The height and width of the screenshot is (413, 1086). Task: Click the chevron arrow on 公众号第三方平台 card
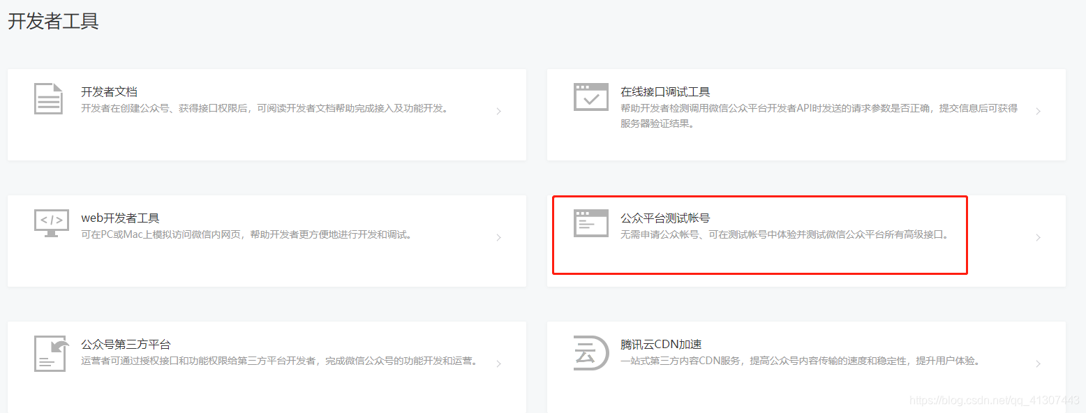point(498,363)
